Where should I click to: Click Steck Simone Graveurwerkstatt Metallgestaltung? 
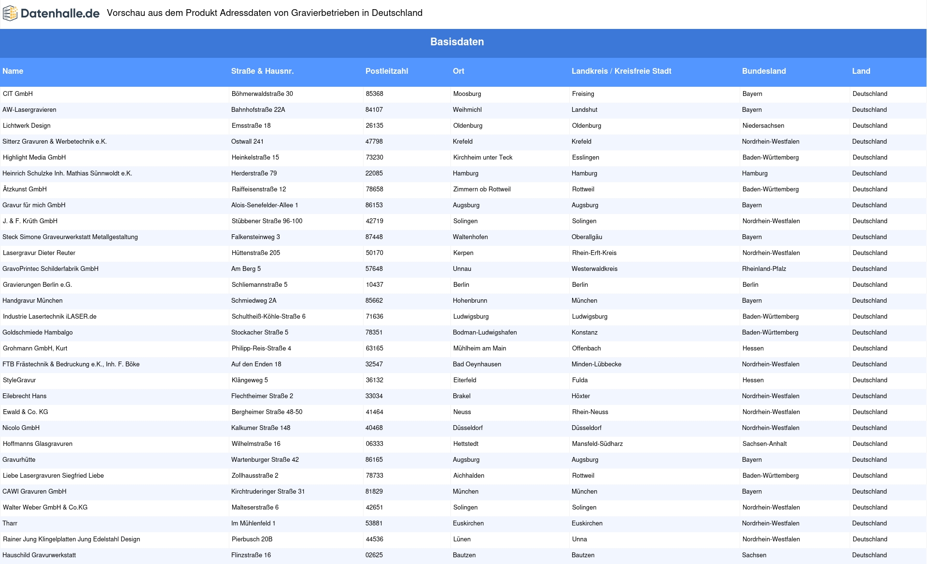70,237
